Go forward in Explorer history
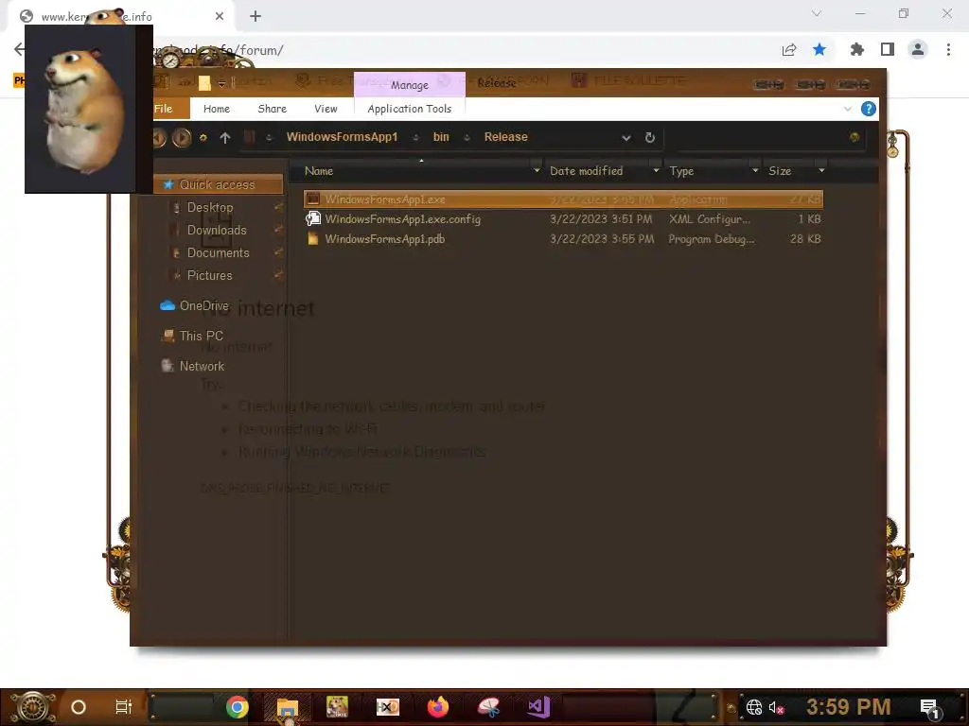This screenshot has height=726, width=969. click(x=181, y=137)
